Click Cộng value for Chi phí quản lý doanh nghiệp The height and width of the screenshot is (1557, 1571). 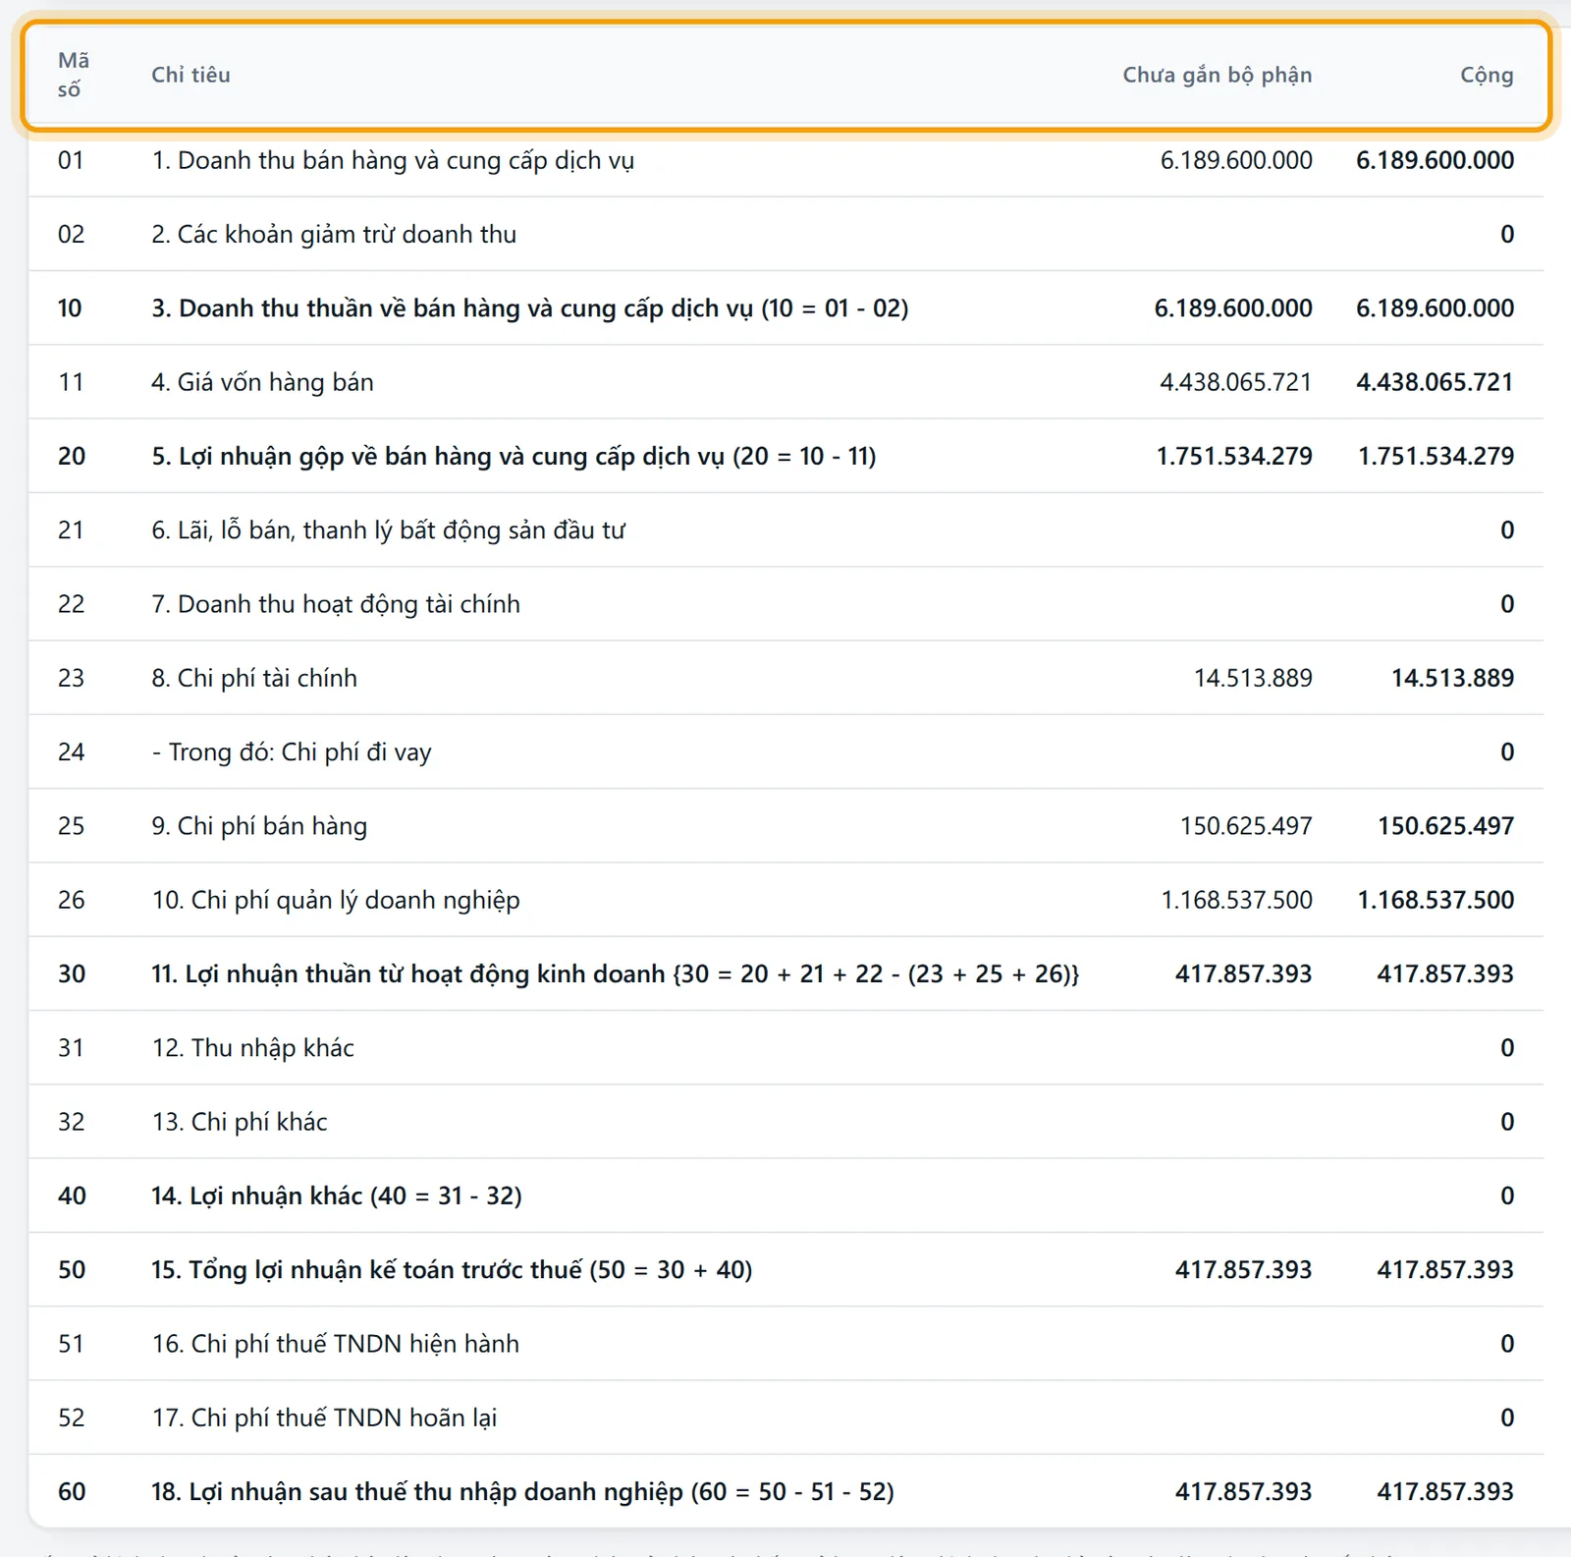click(x=1436, y=900)
